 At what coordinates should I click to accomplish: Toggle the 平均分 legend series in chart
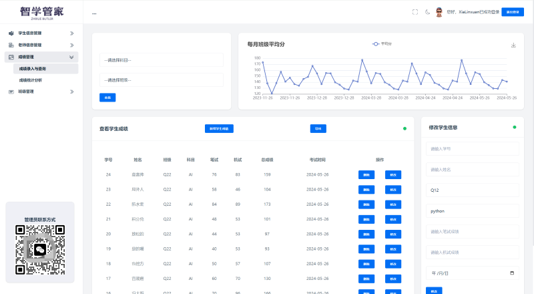click(x=382, y=43)
